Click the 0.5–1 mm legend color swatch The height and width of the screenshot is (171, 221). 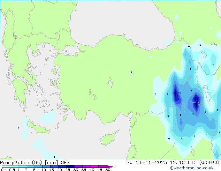pos(14,166)
